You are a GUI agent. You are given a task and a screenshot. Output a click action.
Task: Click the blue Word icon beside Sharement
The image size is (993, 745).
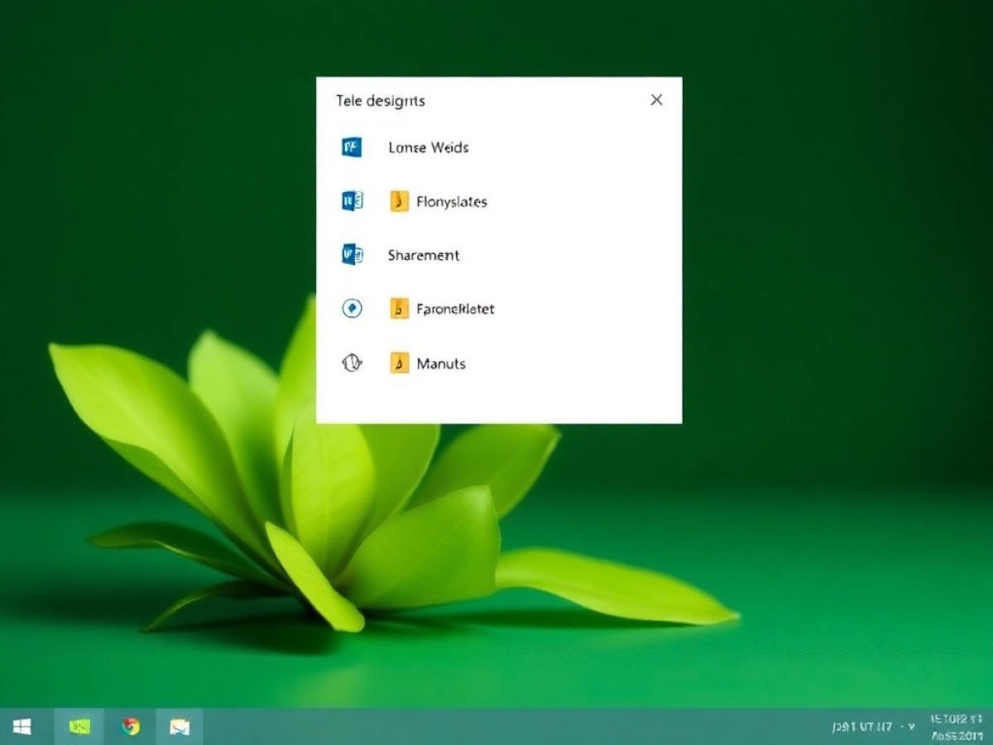coord(352,255)
